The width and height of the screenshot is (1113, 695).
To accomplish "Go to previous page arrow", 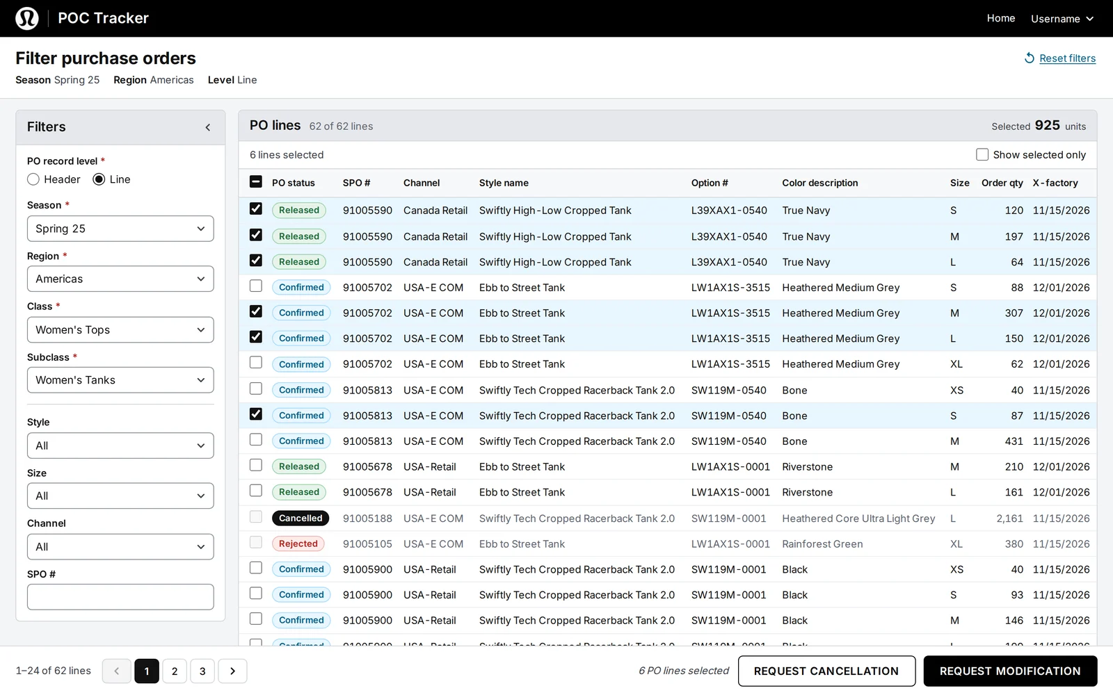I will point(117,671).
